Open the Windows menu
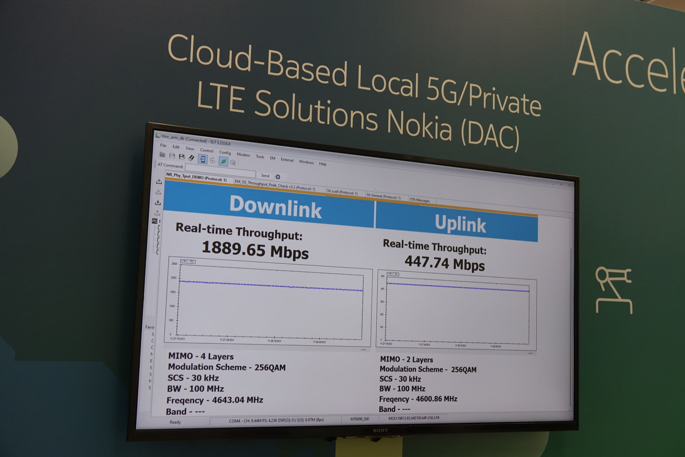 tap(306, 162)
